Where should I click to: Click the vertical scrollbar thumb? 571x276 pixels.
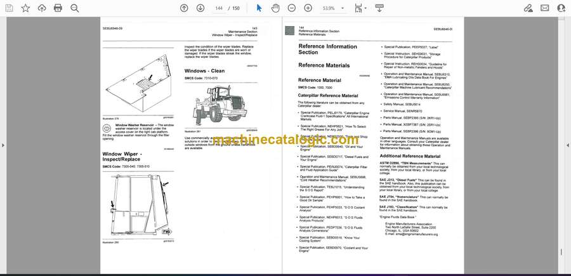point(561,251)
